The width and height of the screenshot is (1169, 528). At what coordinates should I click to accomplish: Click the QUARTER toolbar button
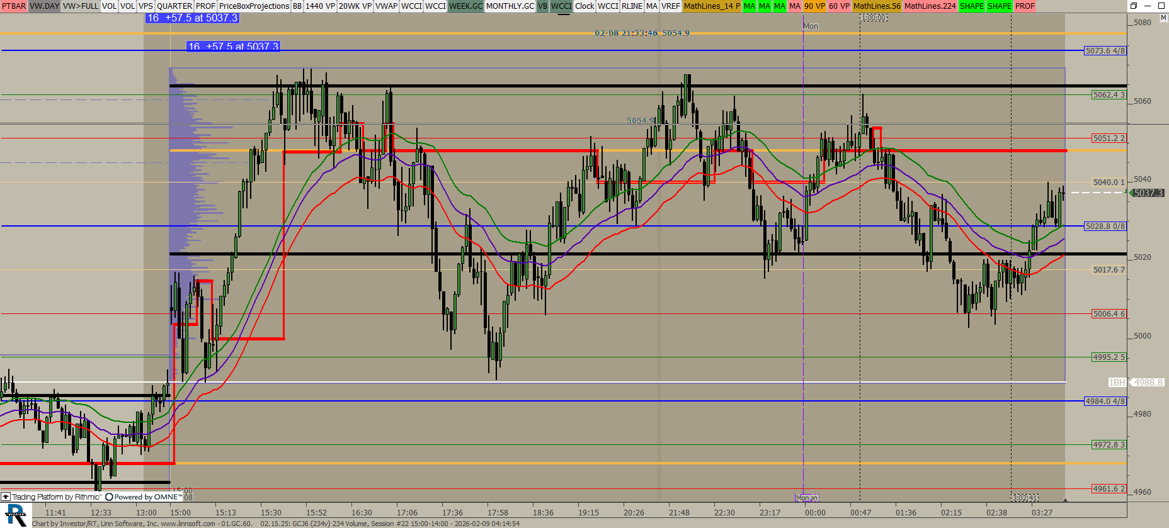[174, 6]
